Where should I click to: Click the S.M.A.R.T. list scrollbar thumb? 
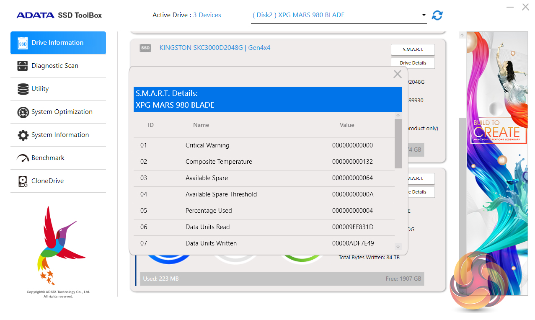coord(398,144)
